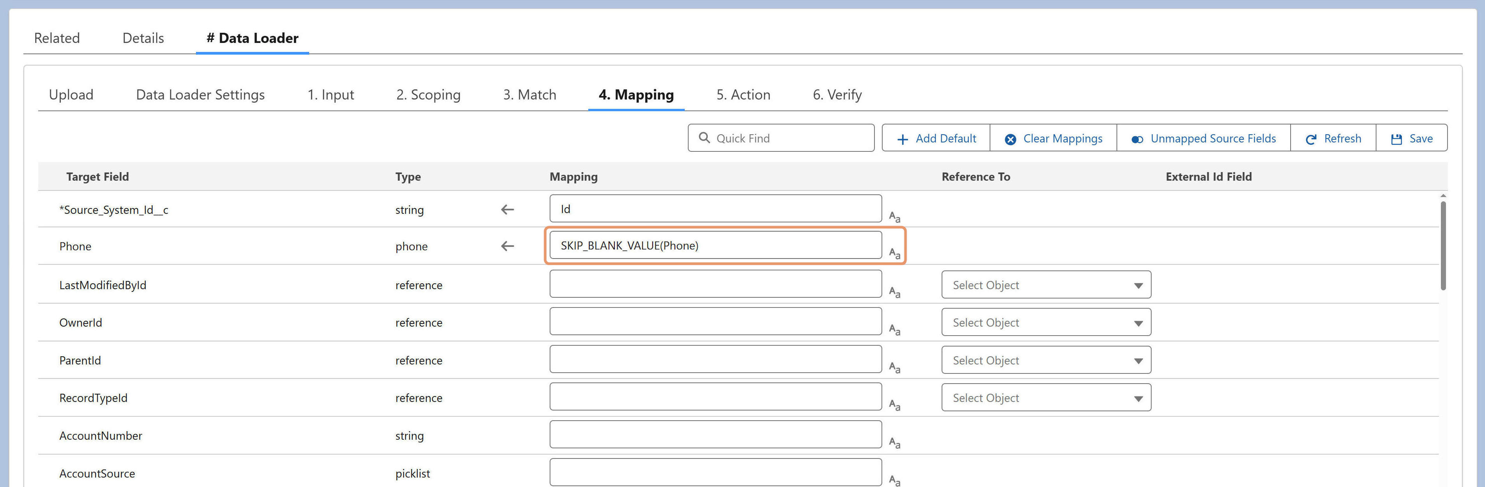
Task: Click the AccountNumber mapping input
Action: 716,435
